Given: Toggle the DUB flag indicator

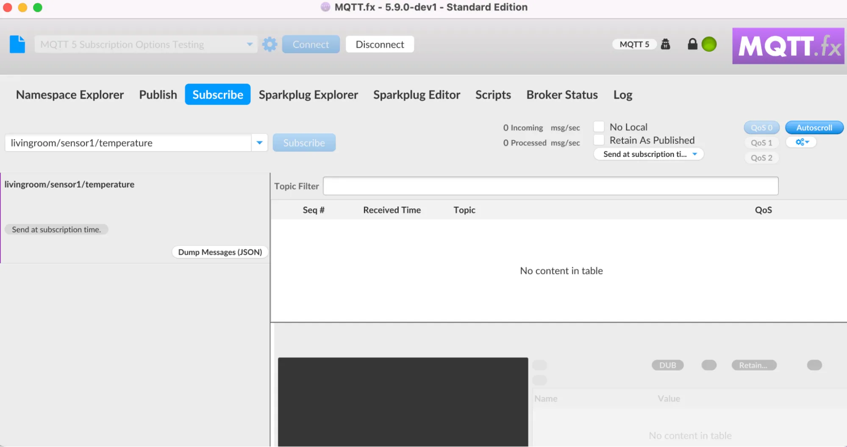Looking at the screenshot, I should [667, 365].
